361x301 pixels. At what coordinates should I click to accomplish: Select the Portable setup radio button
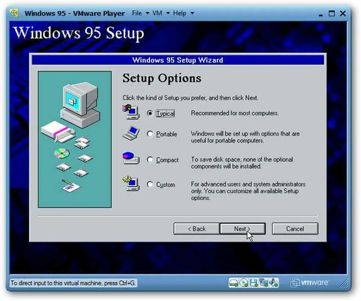coord(150,134)
